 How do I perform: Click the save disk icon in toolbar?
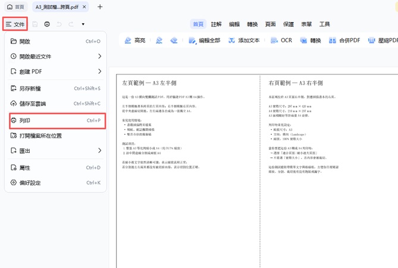click(35, 24)
